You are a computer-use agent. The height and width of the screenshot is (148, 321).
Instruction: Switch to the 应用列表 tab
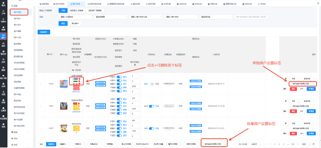(166, 4)
